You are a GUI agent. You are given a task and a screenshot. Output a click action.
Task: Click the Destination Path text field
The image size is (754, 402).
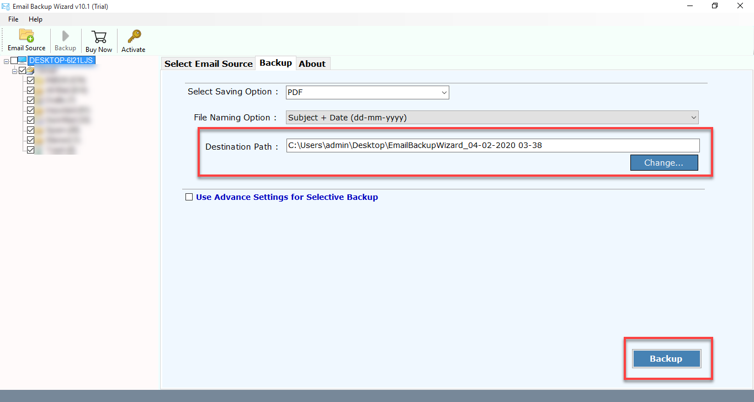(493, 145)
